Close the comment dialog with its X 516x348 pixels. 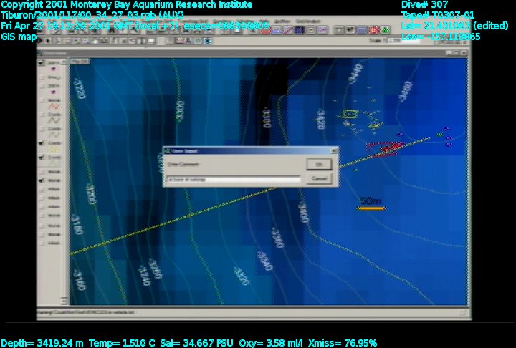[333, 151]
